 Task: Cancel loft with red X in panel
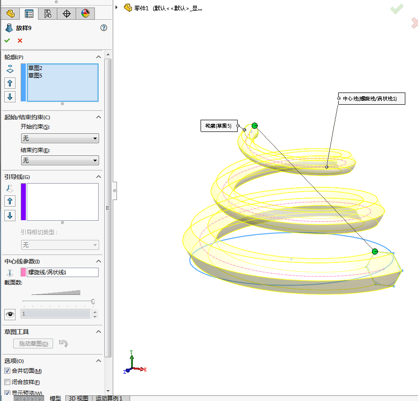[20, 40]
